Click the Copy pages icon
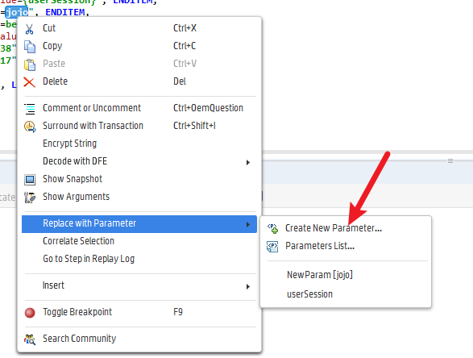 (x=30, y=47)
